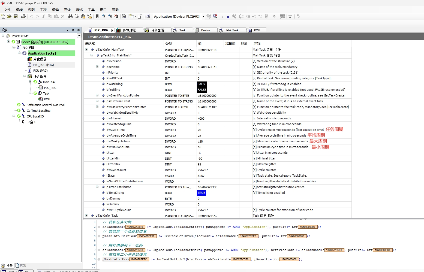Viewport: 424px width, 272px height.
Task: Collapse the 2503031540 project root node
Action: 3,36
